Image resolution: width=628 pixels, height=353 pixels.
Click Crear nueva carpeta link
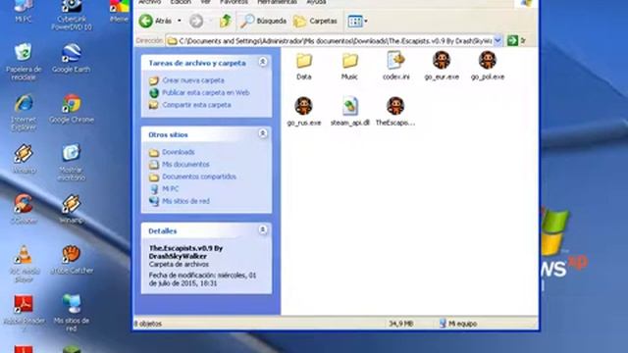tap(193, 80)
